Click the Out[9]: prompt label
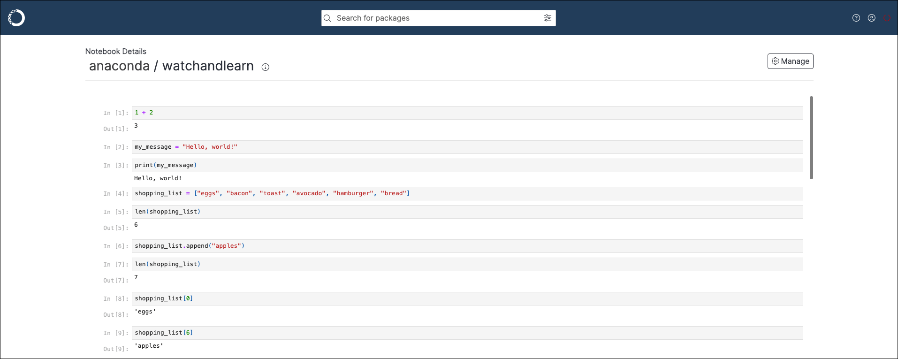 click(x=116, y=349)
